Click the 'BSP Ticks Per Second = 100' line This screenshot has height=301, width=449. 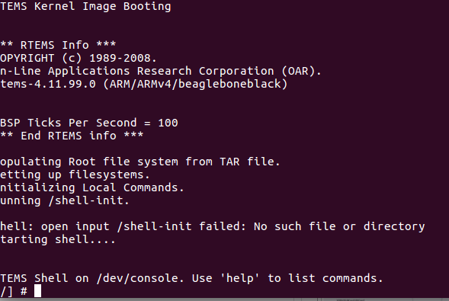coord(88,123)
